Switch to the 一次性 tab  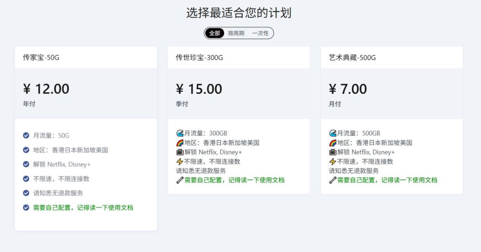click(x=260, y=33)
